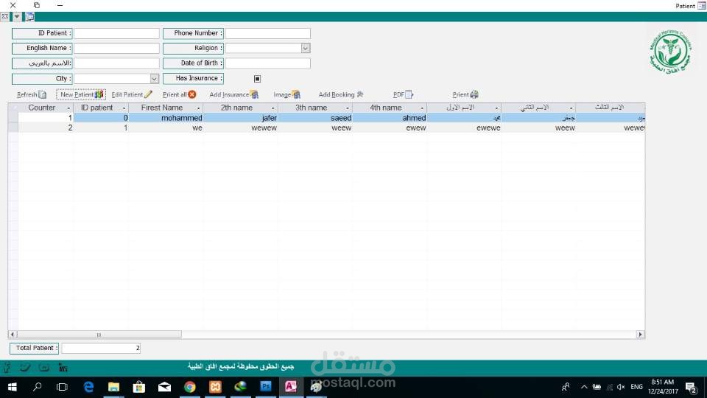Viewport: 707px width, 398px height.
Task: Click the Refresh button
Action: (x=31, y=95)
